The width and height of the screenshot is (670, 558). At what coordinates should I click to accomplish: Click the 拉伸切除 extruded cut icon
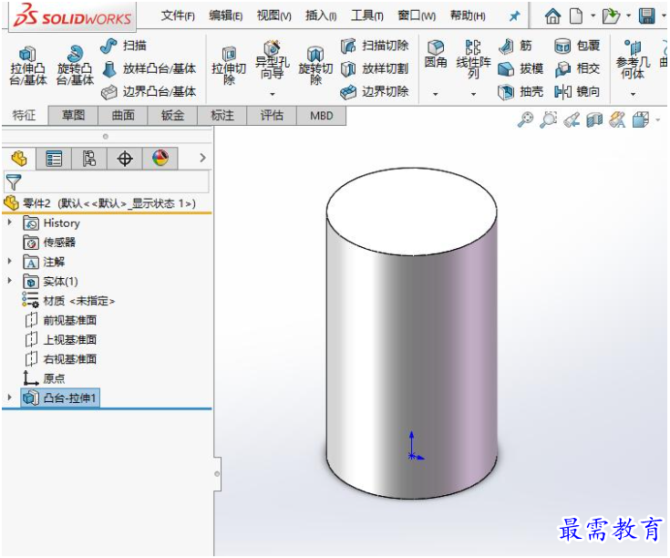229,66
